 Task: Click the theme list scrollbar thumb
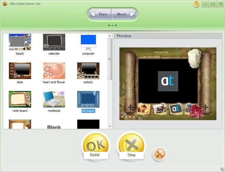[x=110, y=59]
